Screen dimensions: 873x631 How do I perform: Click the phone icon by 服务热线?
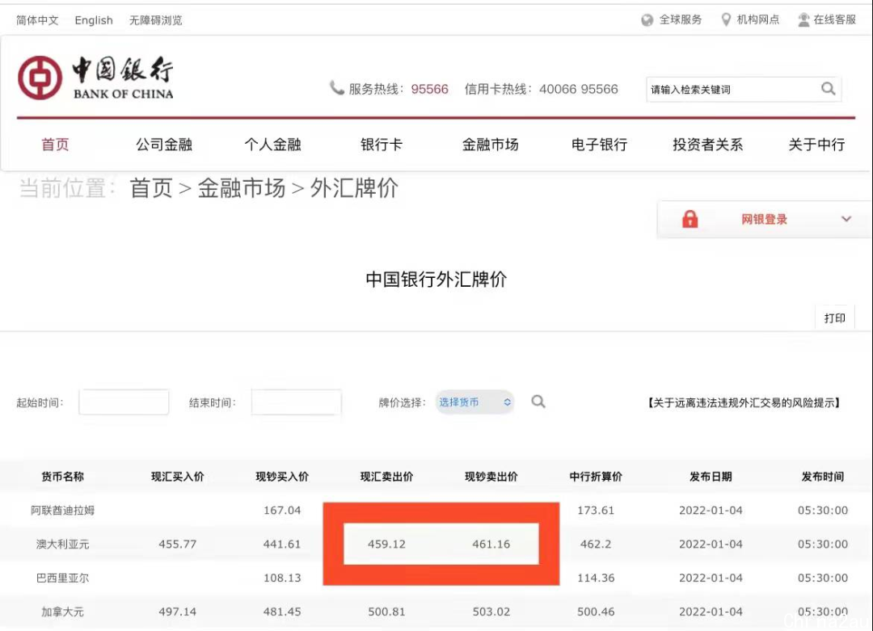coord(336,88)
